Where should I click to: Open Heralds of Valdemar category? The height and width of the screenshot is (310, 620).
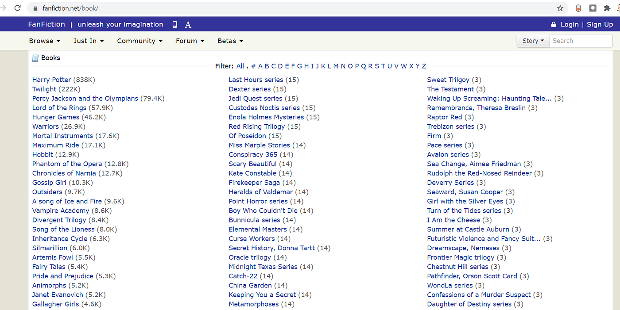pos(260,192)
